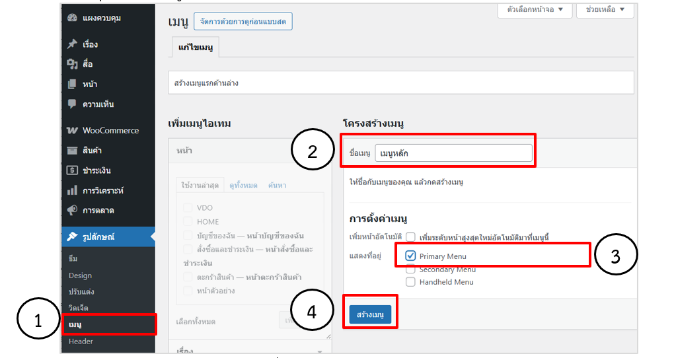Open the Help dropdown at top right
Screen dimensions: 674x358
coord(605,10)
